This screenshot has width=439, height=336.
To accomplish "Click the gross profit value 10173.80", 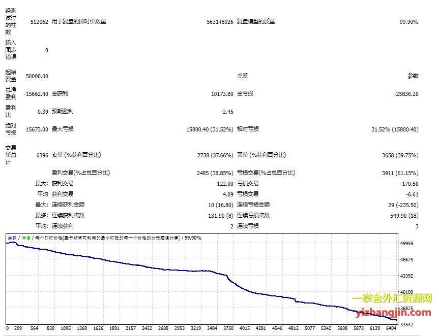I will [222, 94].
